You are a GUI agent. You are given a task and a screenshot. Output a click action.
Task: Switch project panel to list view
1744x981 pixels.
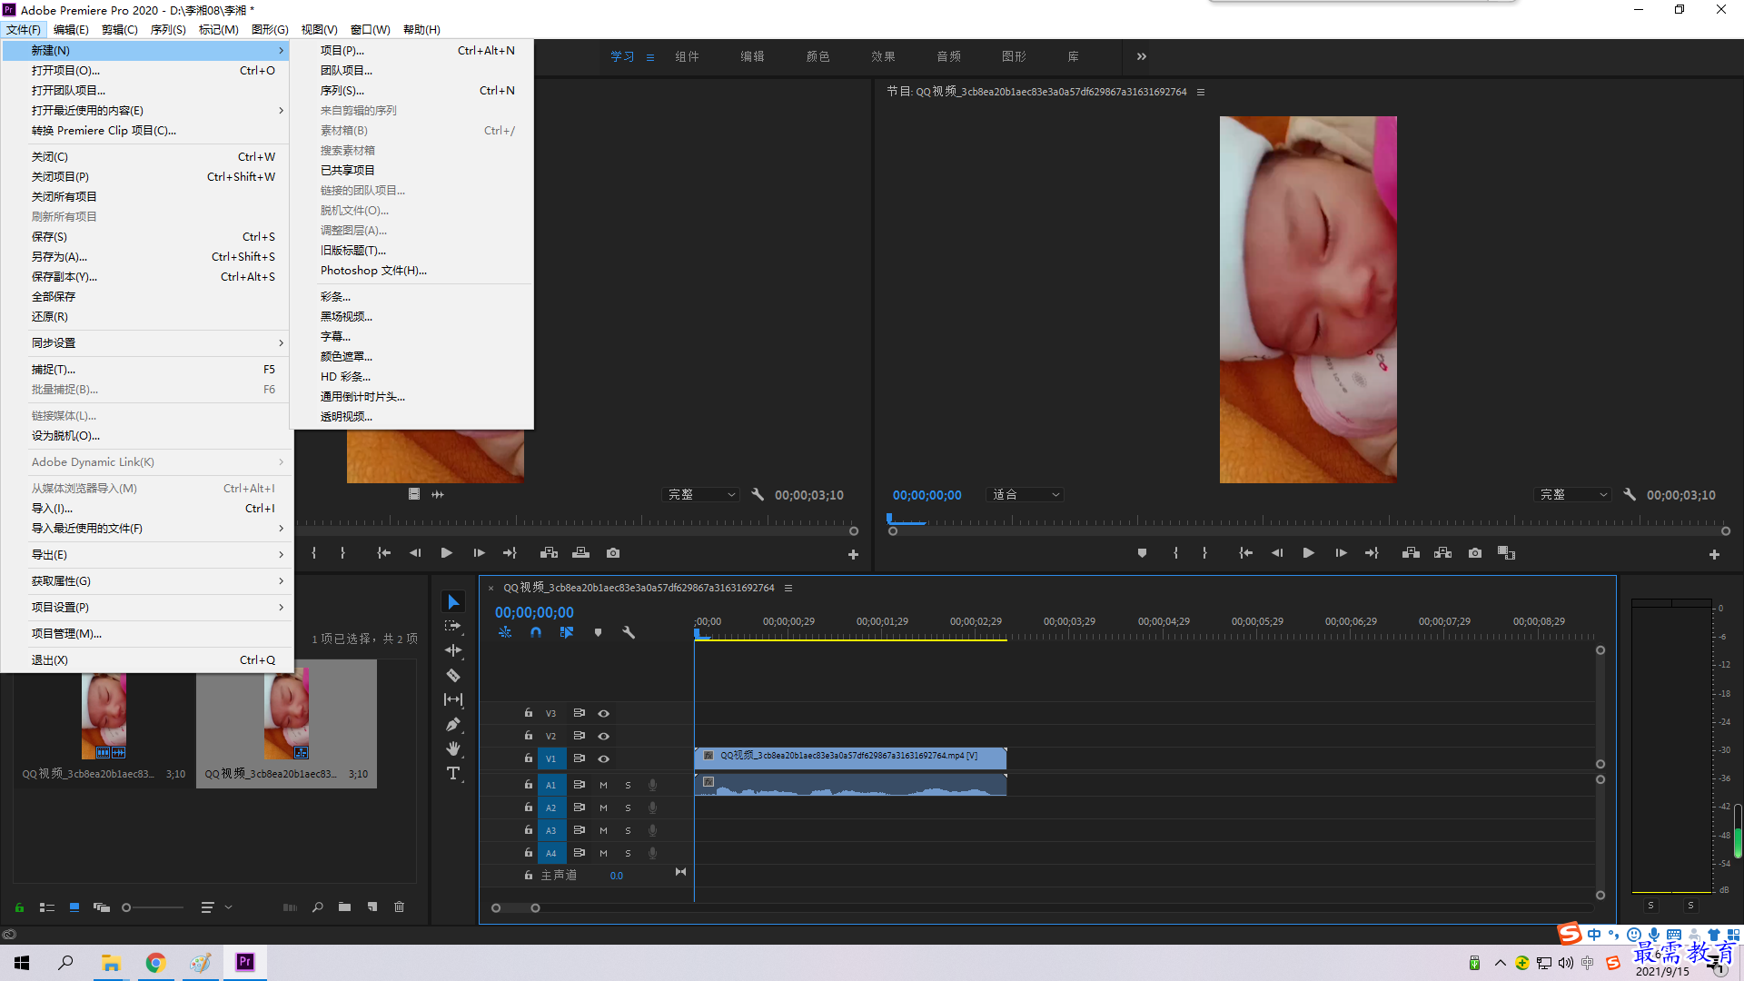click(47, 907)
